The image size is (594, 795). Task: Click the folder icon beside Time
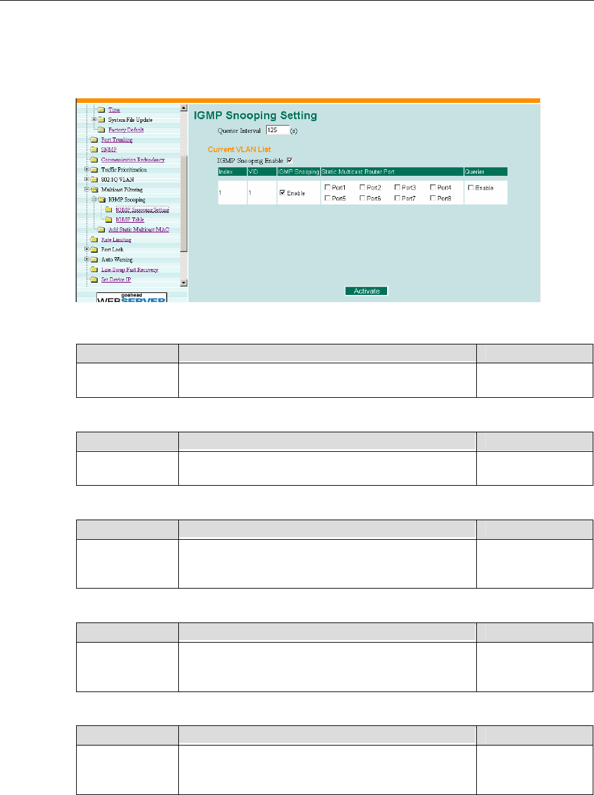pyautogui.click(x=101, y=109)
